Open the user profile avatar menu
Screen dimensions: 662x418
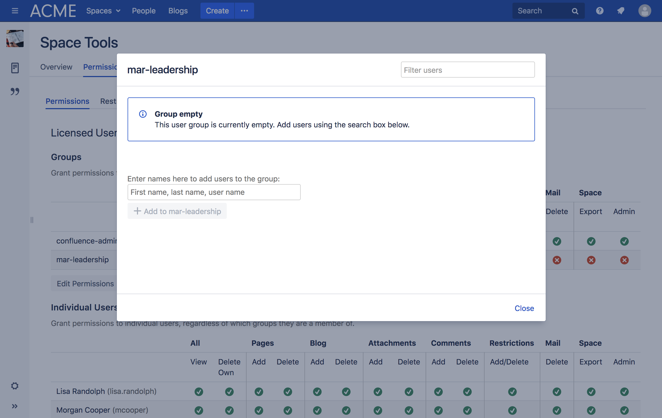click(644, 11)
